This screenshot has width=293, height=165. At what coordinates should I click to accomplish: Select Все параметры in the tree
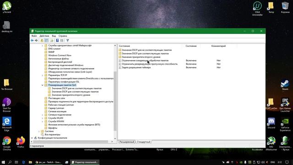52,134
